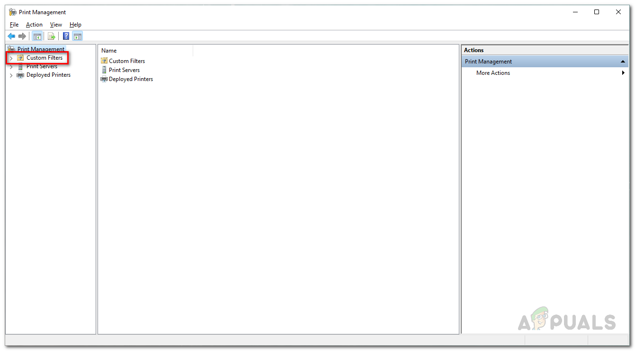The height and width of the screenshot is (351, 635).
Task: Select Print Servers in the left tree
Action: tap(42, 66)
